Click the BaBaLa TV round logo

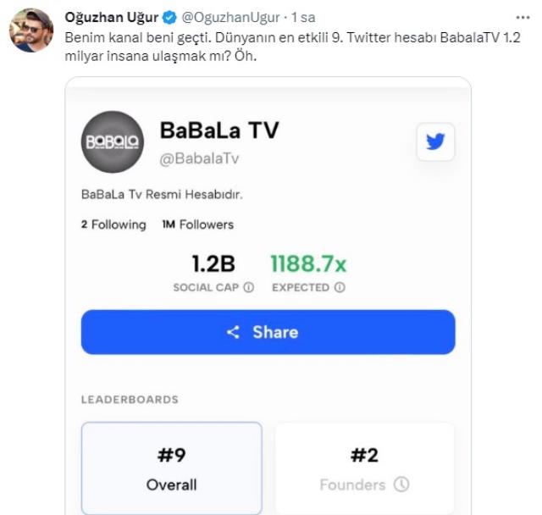coord(112,142)
